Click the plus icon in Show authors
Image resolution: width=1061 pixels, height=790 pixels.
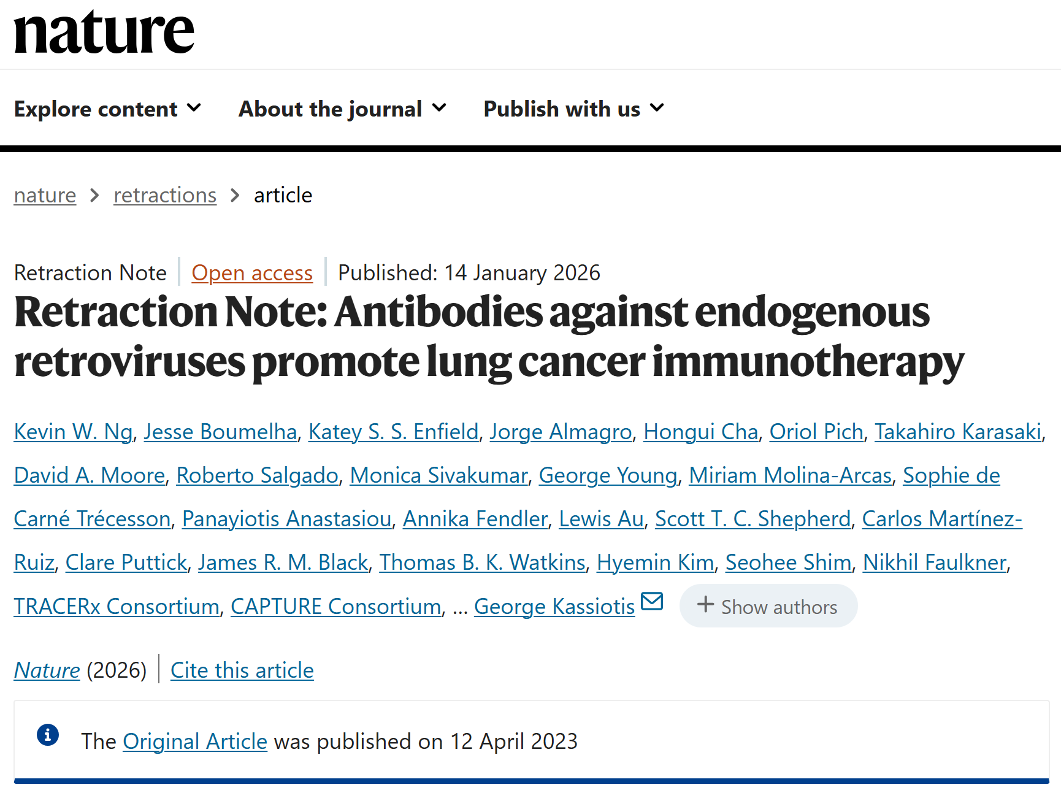(x=705, y=605)
